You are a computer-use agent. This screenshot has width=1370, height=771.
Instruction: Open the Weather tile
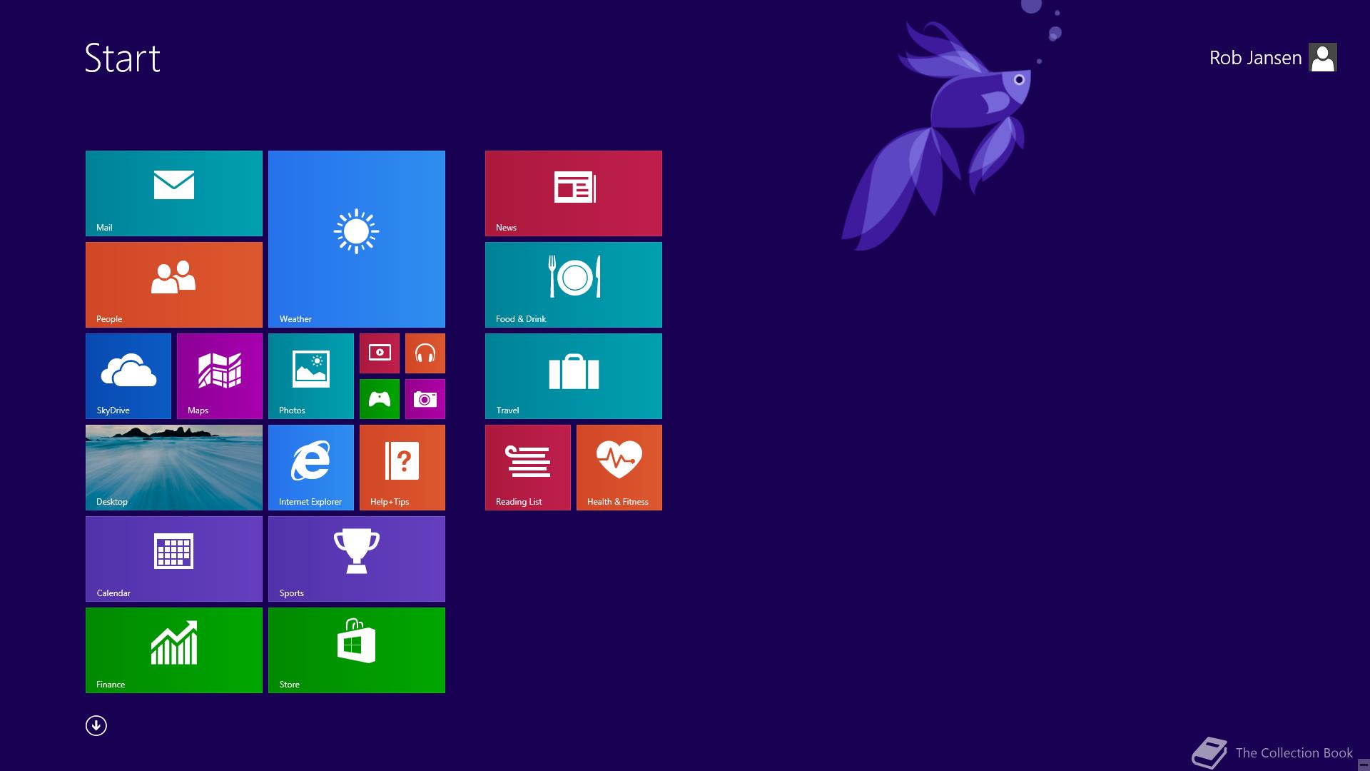357,239
